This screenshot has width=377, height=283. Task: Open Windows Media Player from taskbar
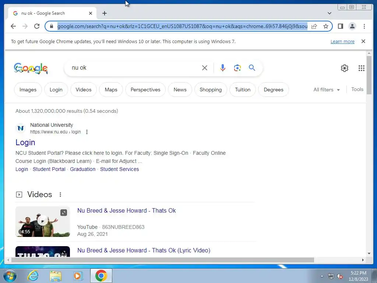pos(77,276)
